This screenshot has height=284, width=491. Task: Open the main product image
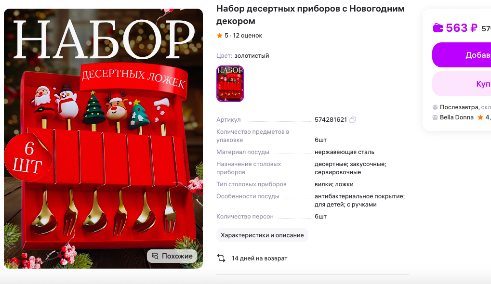coord(103,139)
